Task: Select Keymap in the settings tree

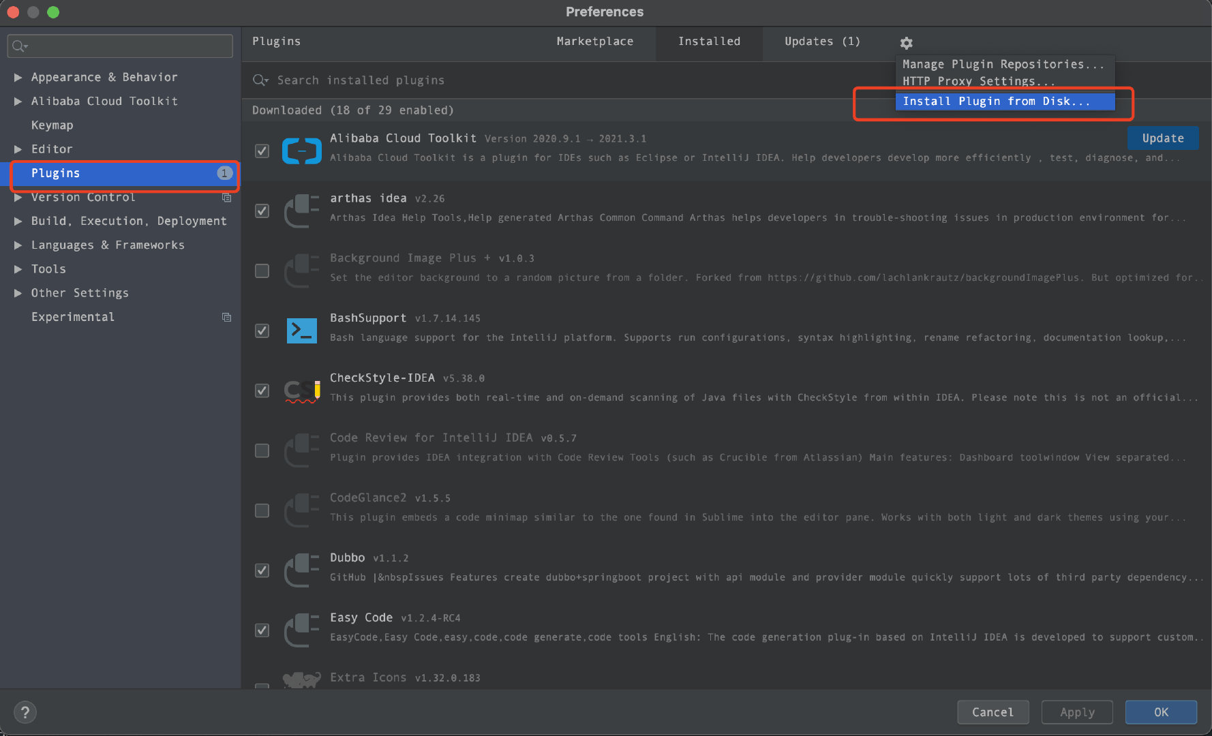Action: 52,125
